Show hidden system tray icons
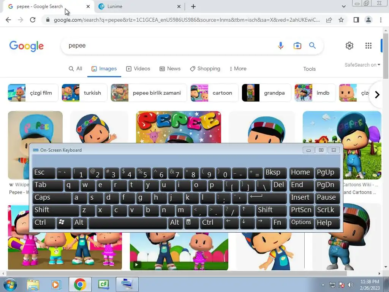Viewport: 389px width, 292px height. (323, 285)
